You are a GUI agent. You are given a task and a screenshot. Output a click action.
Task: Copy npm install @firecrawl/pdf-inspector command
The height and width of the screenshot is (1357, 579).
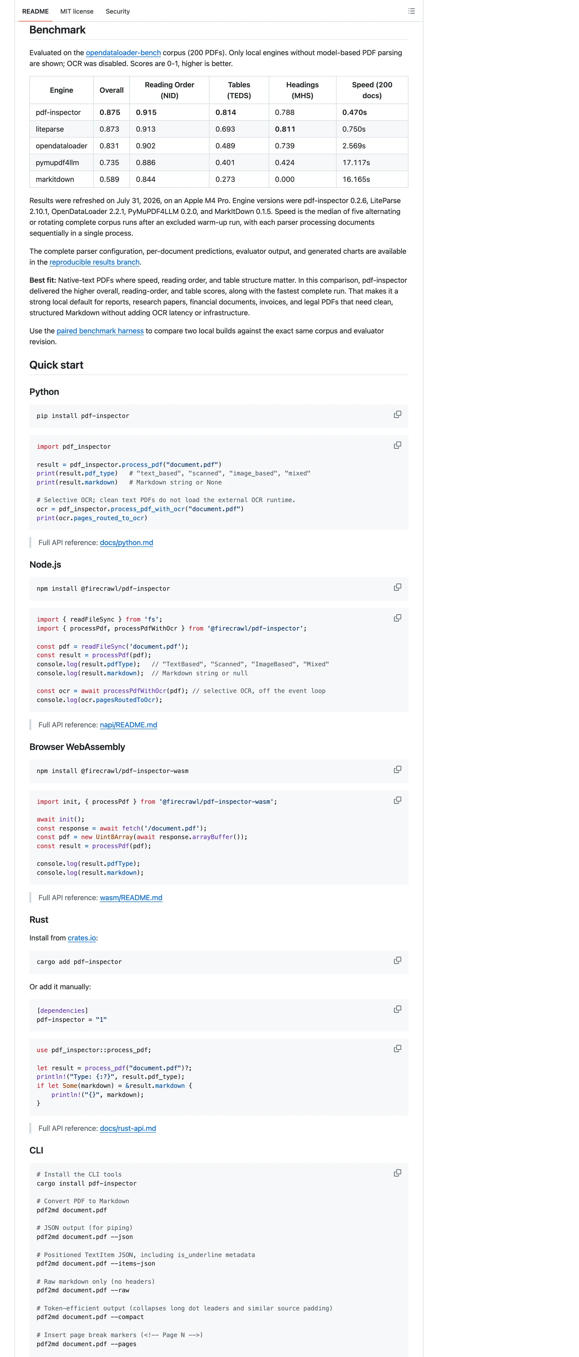coord(397,587)
